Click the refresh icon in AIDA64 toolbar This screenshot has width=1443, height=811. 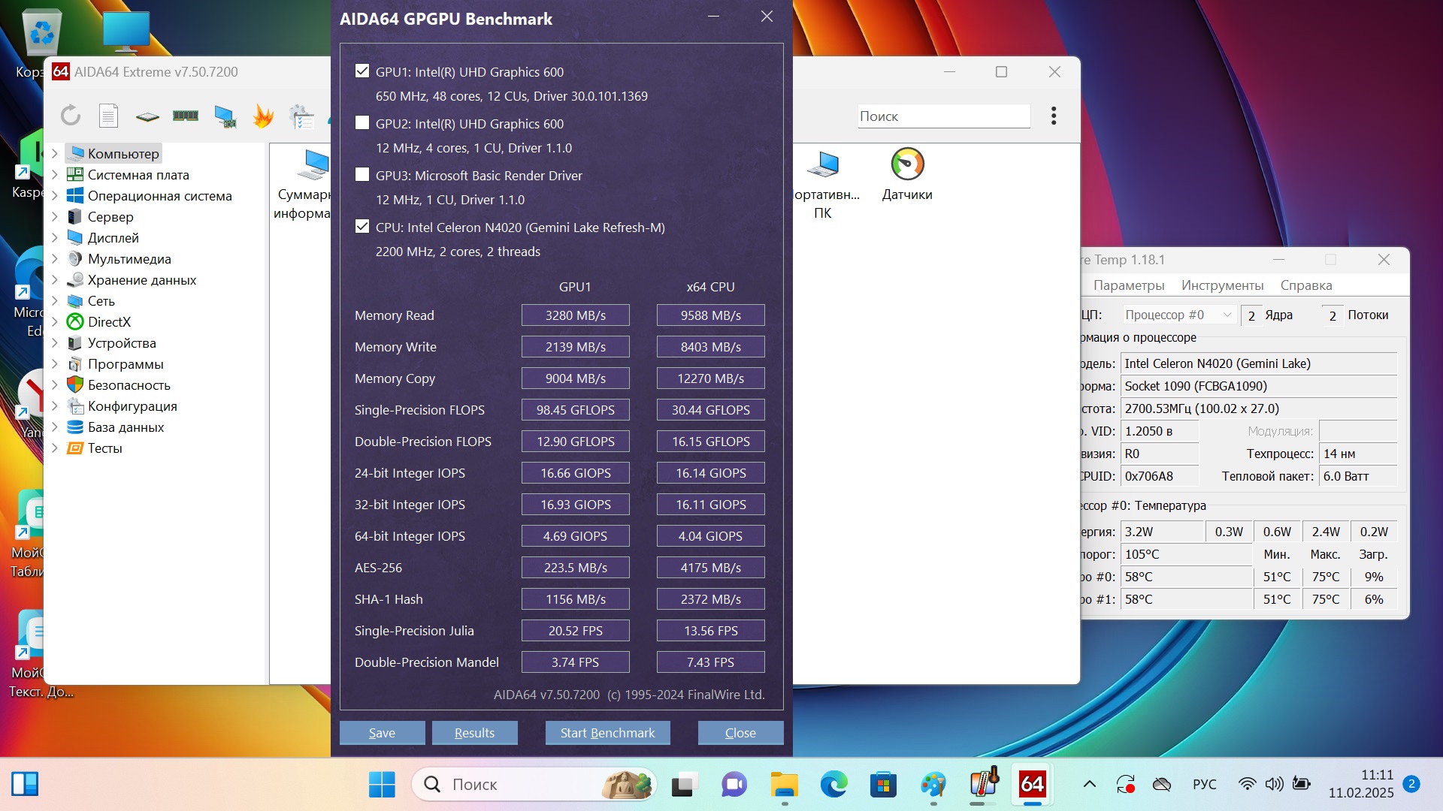tap(71, 116)
